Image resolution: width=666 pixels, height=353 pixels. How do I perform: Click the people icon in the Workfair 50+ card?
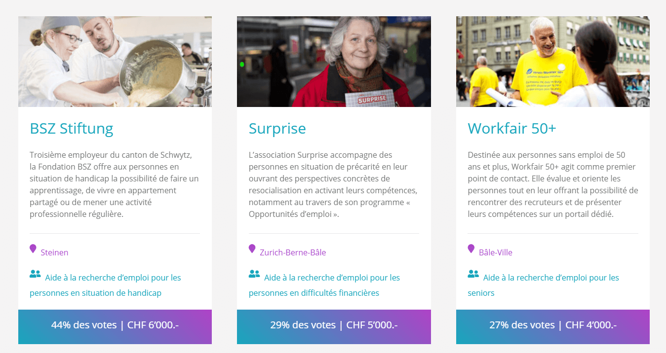(x=473, y=274)
